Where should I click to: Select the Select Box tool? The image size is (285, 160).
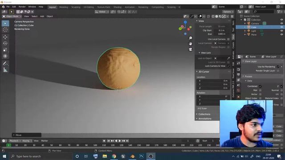(5, 24)
